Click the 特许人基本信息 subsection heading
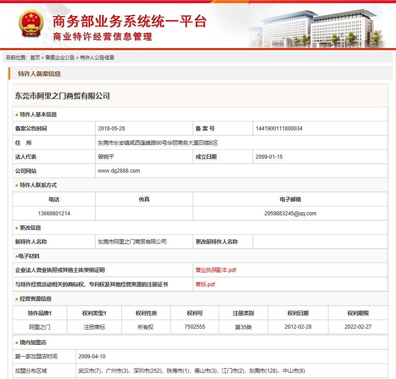The width and height of the screenshot is (396, 379). (x=38, y=115)
